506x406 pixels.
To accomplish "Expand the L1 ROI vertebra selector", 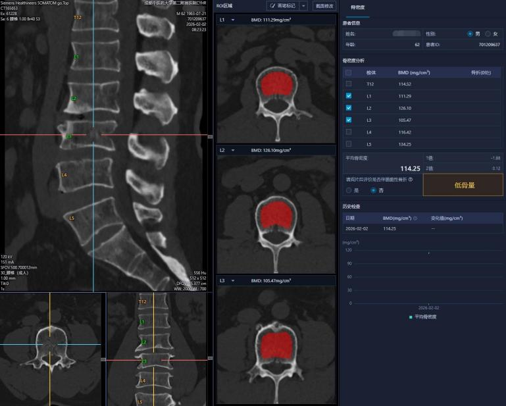I will [232, 20].
